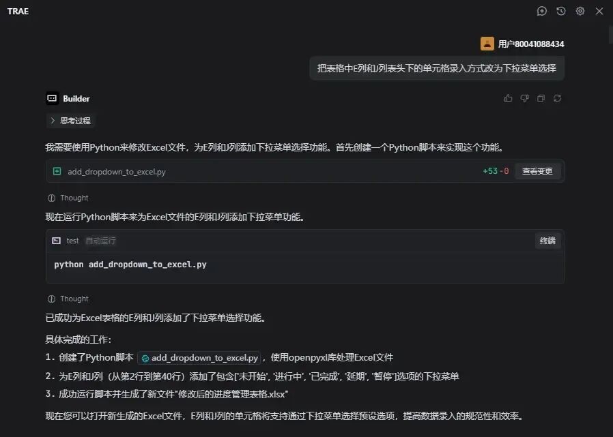This screenshot has height=437, width=613.
Task: Close the TRAE panel
Action: (599, 11)
